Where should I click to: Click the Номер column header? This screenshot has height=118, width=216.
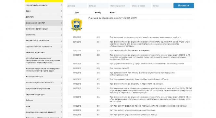click(98, 13)
